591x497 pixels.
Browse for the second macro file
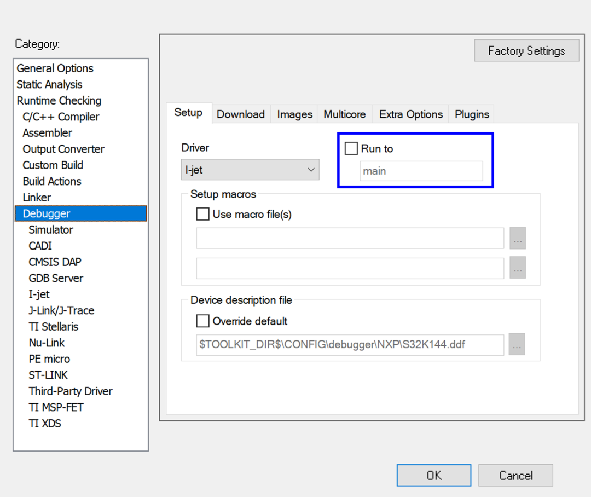click(517, 268)
